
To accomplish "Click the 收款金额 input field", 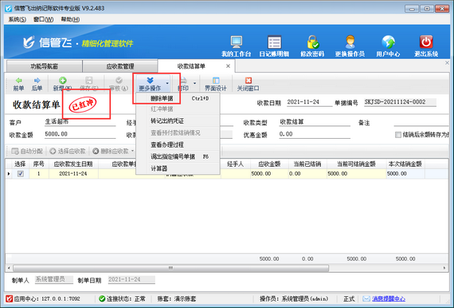I will [x=80, y=134].
